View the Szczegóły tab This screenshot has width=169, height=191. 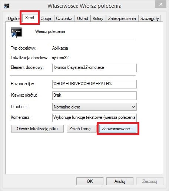click(149, 19)
